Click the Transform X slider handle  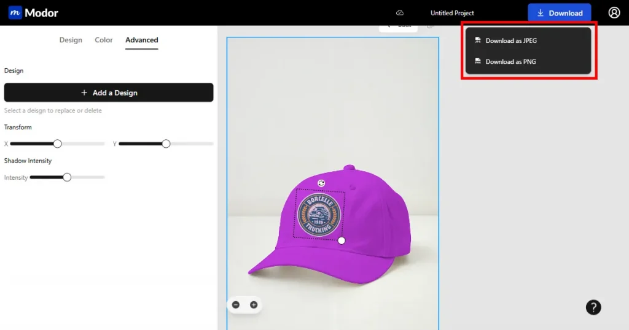(57, 144)
